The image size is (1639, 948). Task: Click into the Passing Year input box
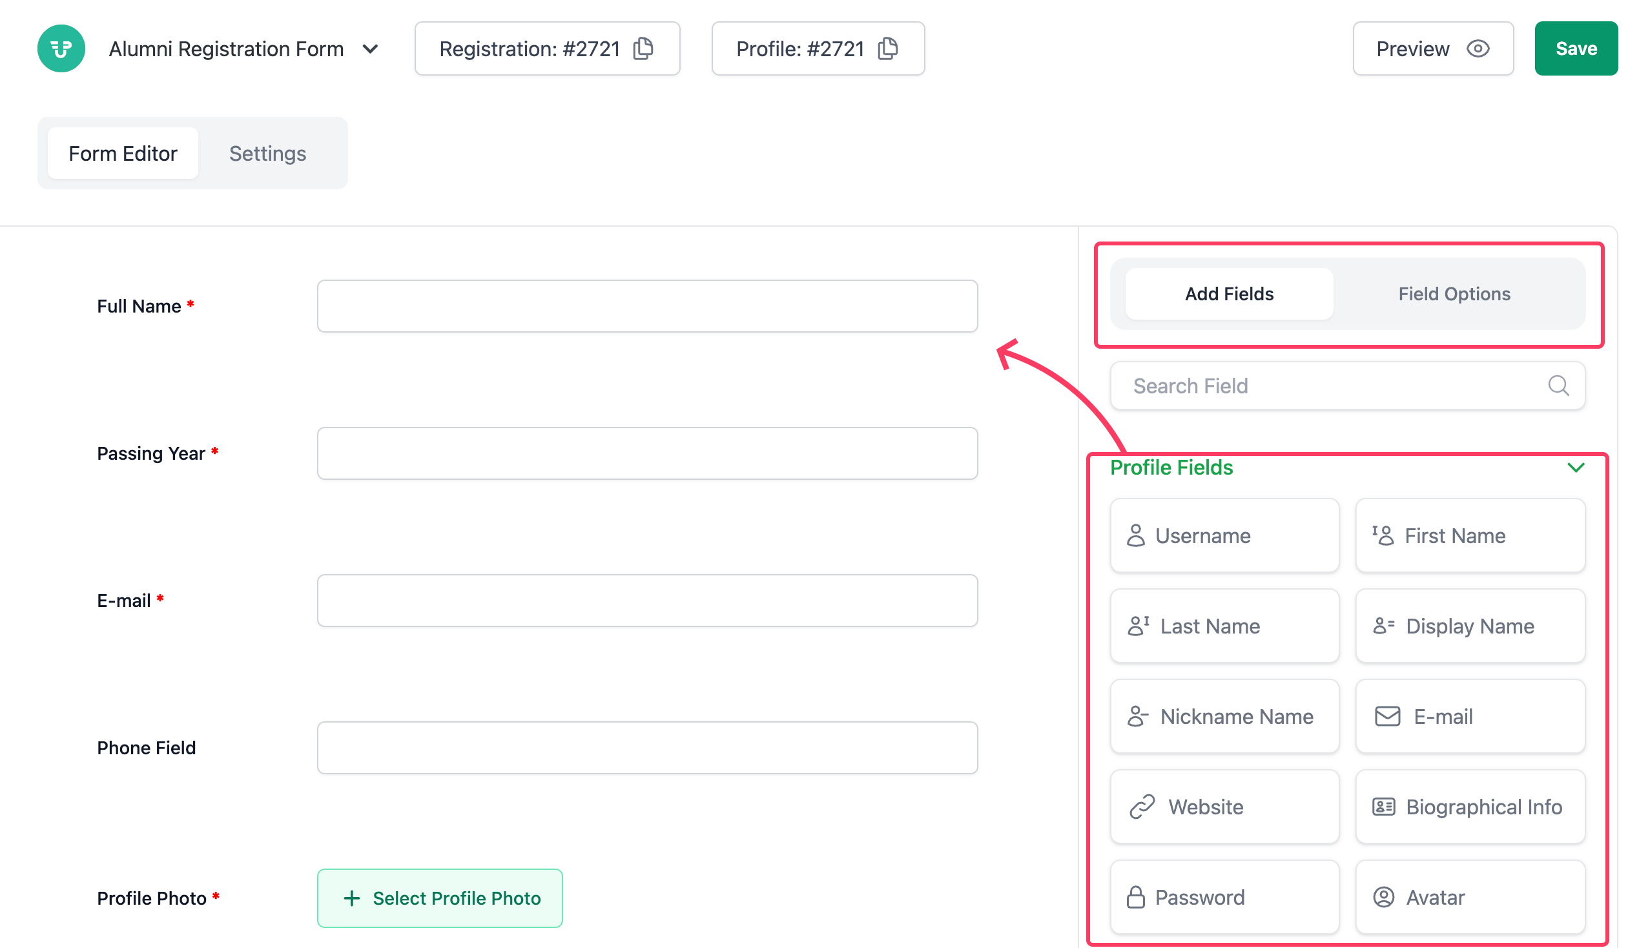click(647, 453)
